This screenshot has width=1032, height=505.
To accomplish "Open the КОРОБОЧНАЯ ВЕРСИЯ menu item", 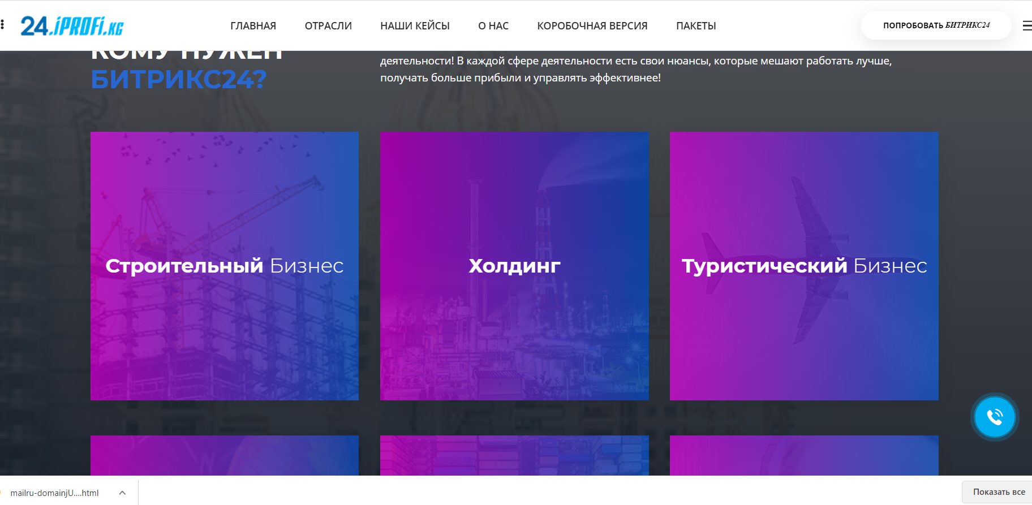I will (x=592, y=26).
